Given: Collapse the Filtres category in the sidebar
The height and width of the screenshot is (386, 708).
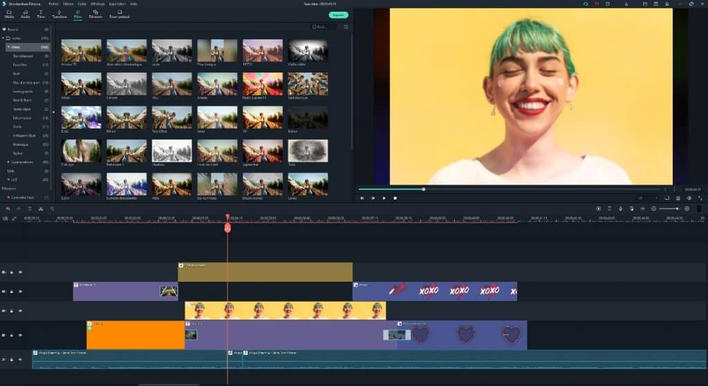Looking at the screenshot, I should [8, 47].
